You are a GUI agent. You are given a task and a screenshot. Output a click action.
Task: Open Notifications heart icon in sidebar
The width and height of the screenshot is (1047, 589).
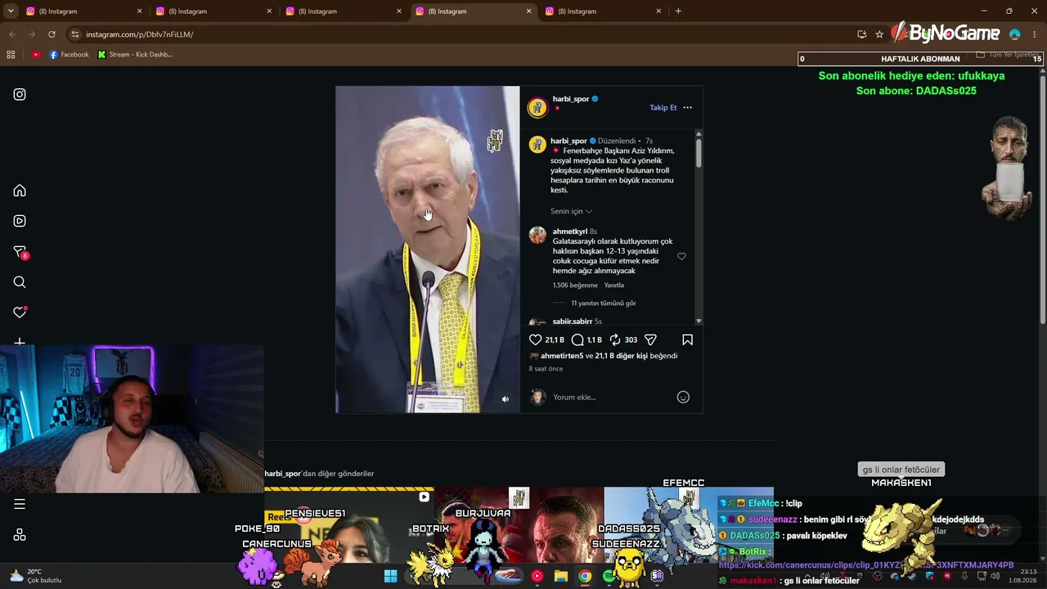pos(20,312)
